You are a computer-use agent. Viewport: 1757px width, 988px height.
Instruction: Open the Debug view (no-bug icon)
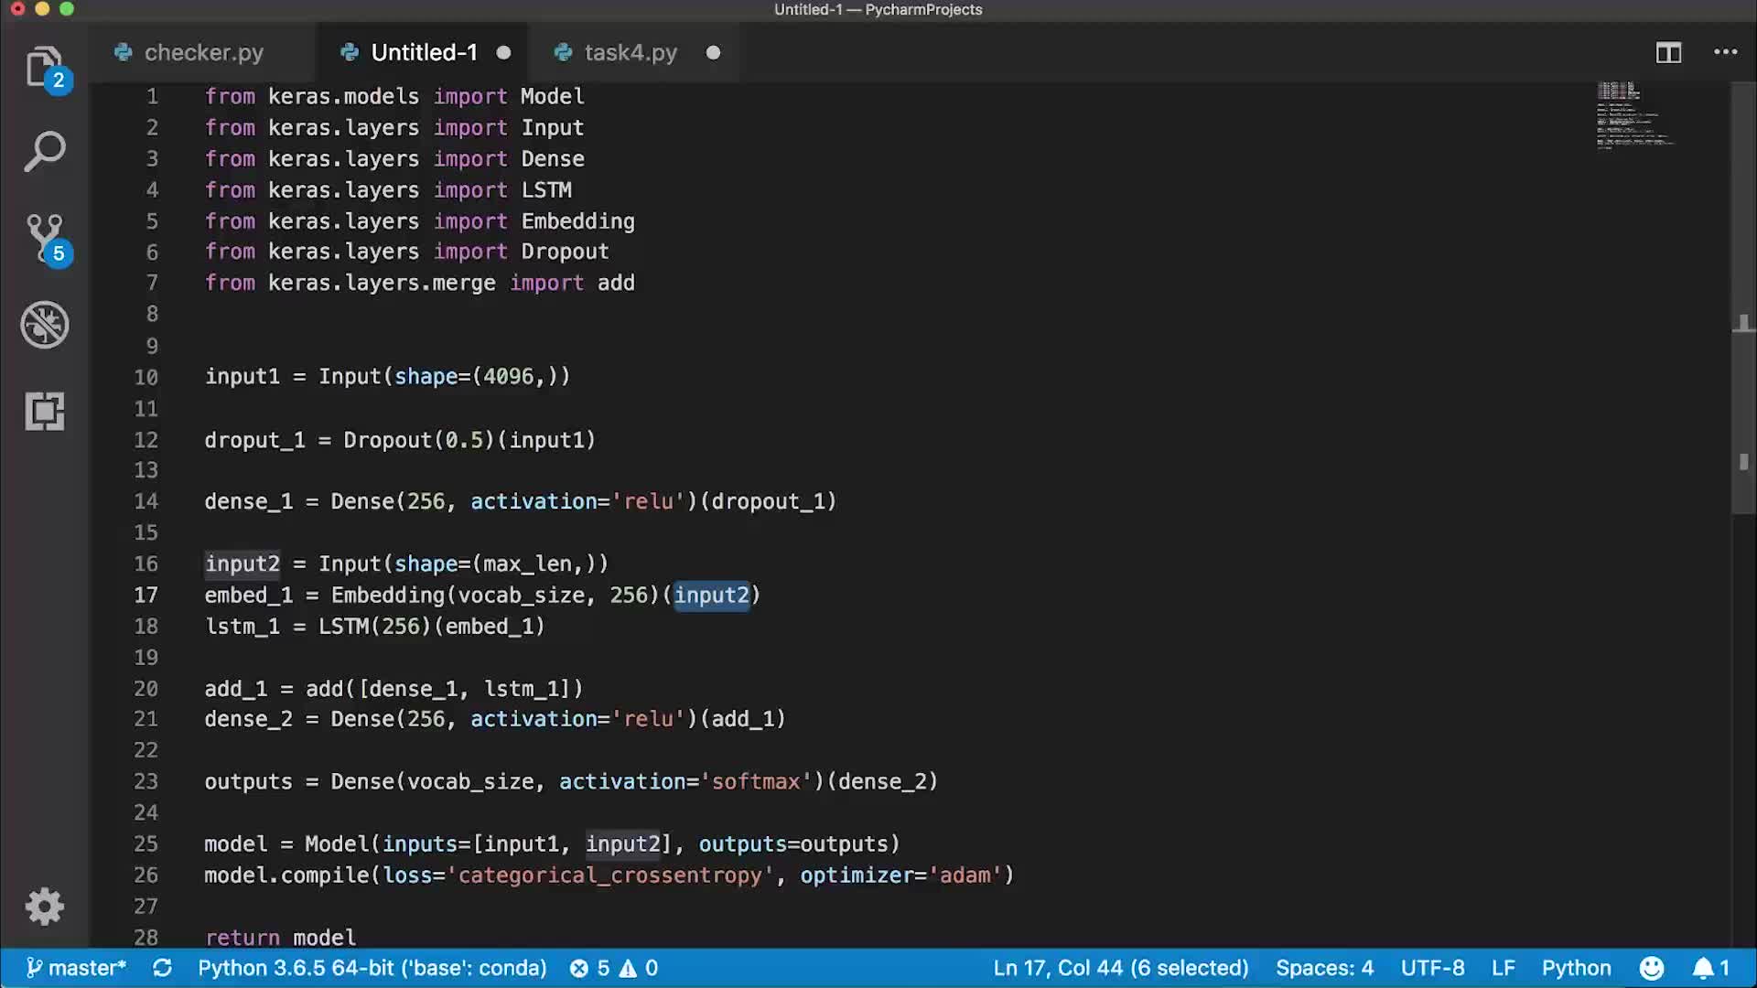pyautogui.click(x=45, y=325)
